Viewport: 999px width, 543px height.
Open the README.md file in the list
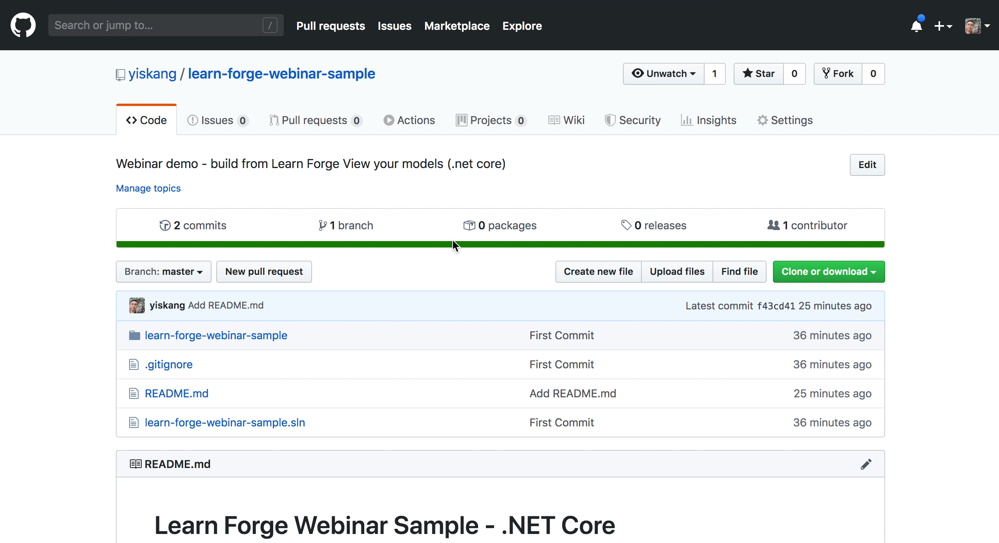(x=177, y=393)
